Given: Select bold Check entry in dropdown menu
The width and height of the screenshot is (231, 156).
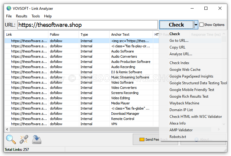Looking at the screenshot, I should [175, 34].
